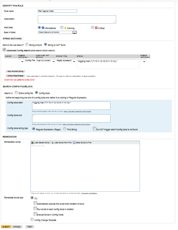The height and width of the screenshot is (230, 178).
Task: Select Config Change Template script type
Action: 32,219
